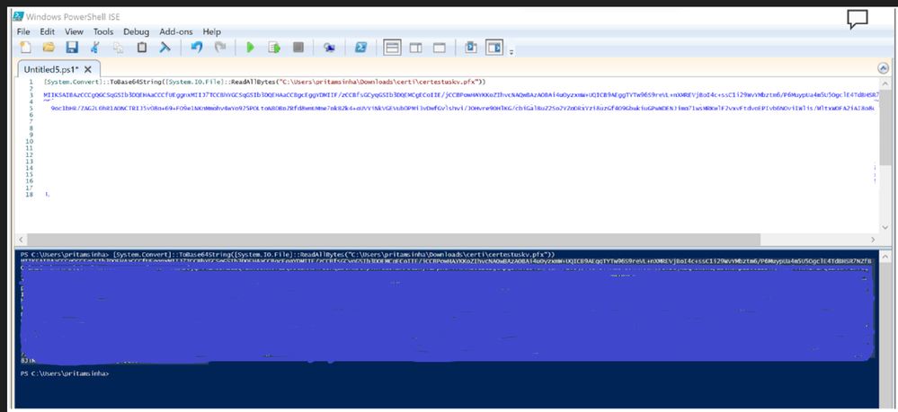Open the Add-ons menu
Screen dimensions: 898x412
(176, 31)
